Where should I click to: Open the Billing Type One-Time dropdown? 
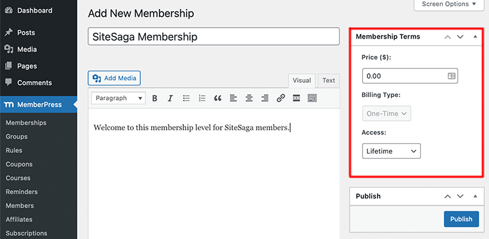point(387,114)
